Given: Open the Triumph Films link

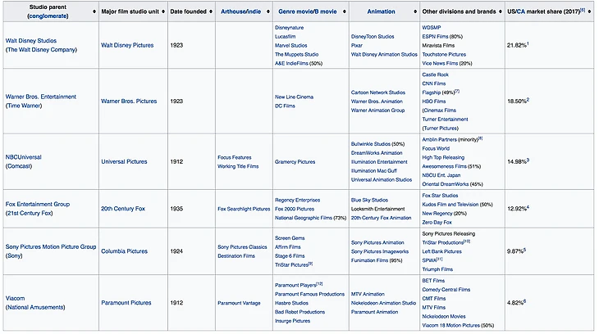Looking at the screenshot, I should (x=437, y=269).
